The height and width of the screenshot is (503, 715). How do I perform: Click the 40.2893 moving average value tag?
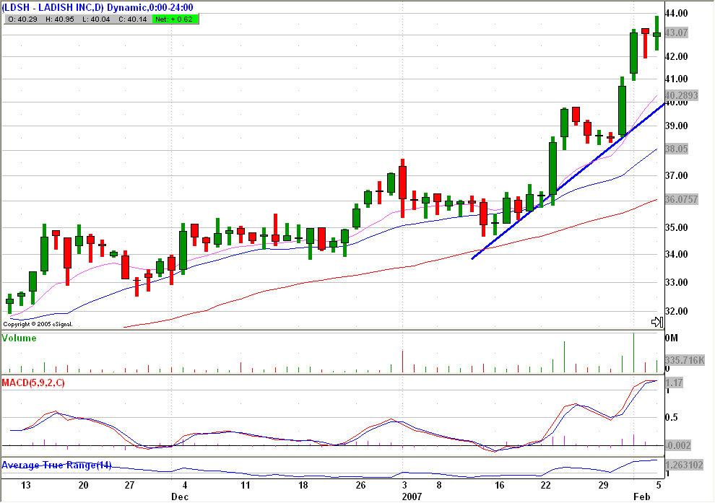tap(681, 95)
